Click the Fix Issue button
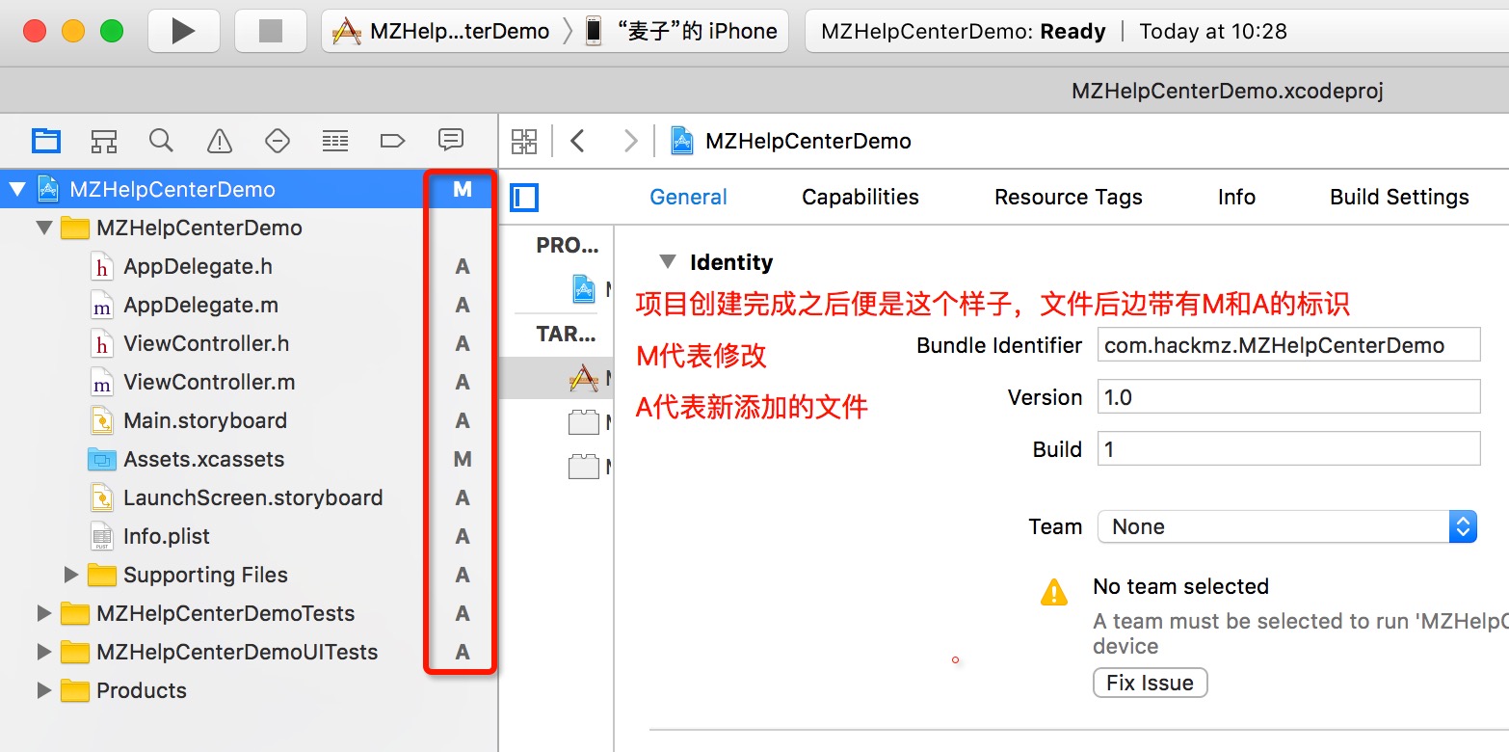The height and width of the screenshot is (752, 1509). click(1150, 683)
